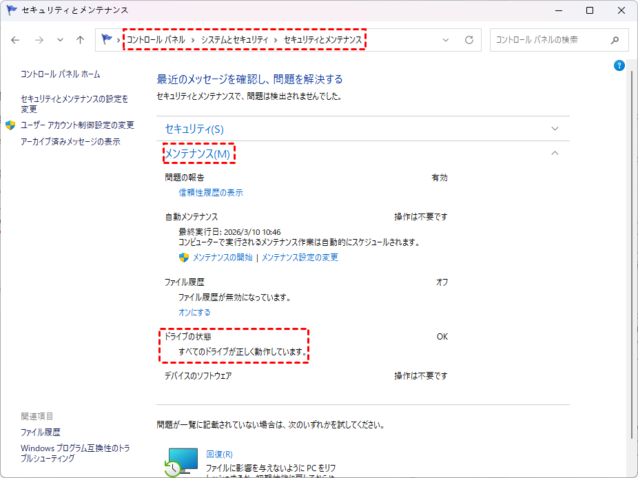
Task: Select システムとセキュリティ in breadcrumb path
Action: click(234, 40)
